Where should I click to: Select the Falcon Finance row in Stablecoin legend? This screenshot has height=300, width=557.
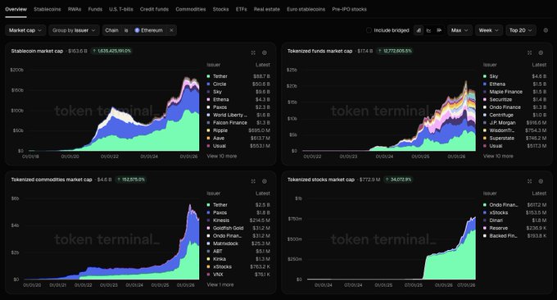[238, 123]
